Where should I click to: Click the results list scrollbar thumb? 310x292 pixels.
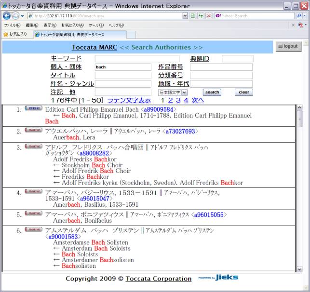tap(299, 119)
